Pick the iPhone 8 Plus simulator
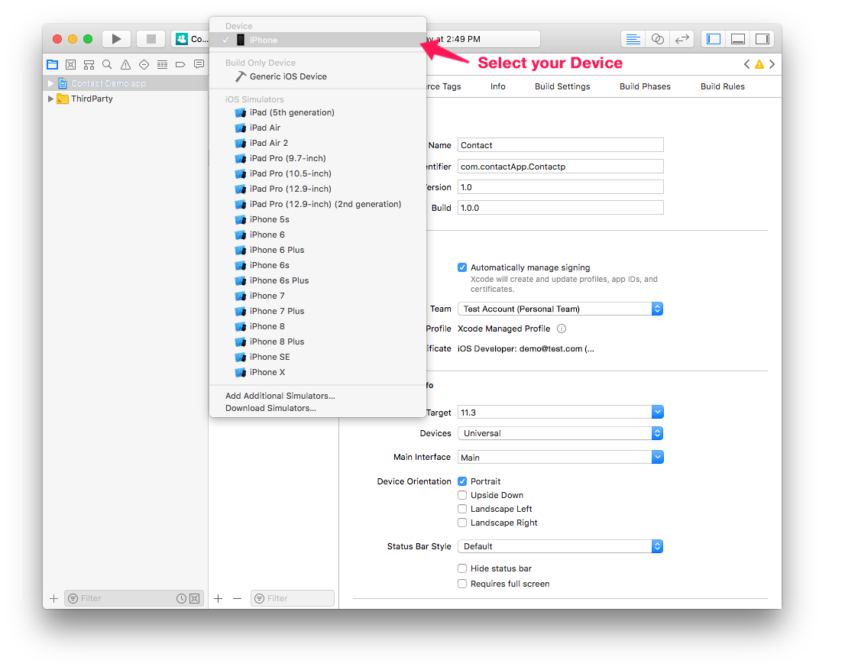Screen dimensions: 845x670 [x=317, y=341]
